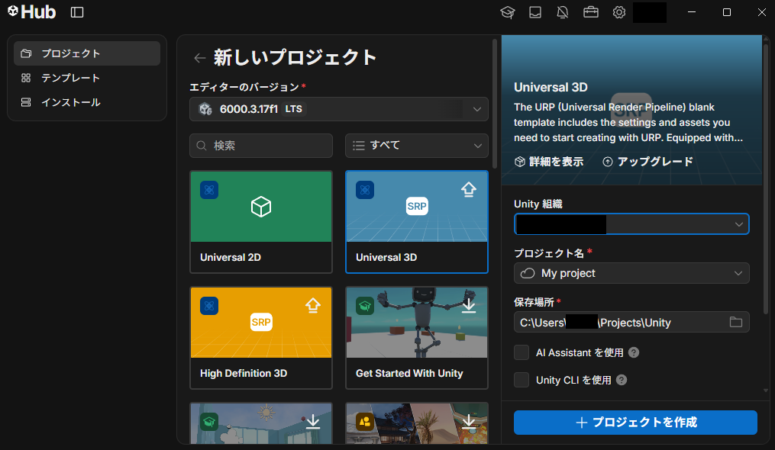Click the LTS tag on editor version
This screenshot has height=450, width=775.
pos(294,109)
